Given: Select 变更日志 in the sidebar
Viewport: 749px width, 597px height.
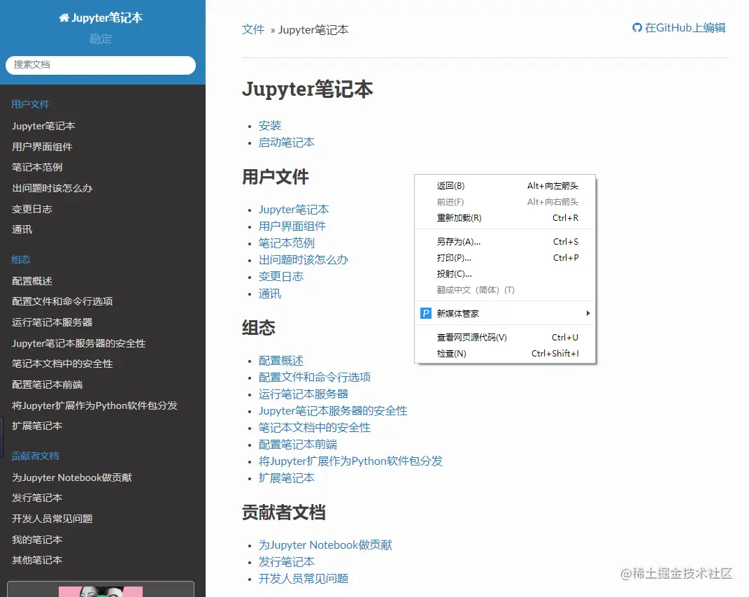Looking at the screenshot, I should click(103, 209).
